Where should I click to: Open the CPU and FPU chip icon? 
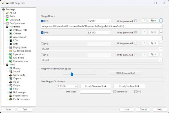11,30
